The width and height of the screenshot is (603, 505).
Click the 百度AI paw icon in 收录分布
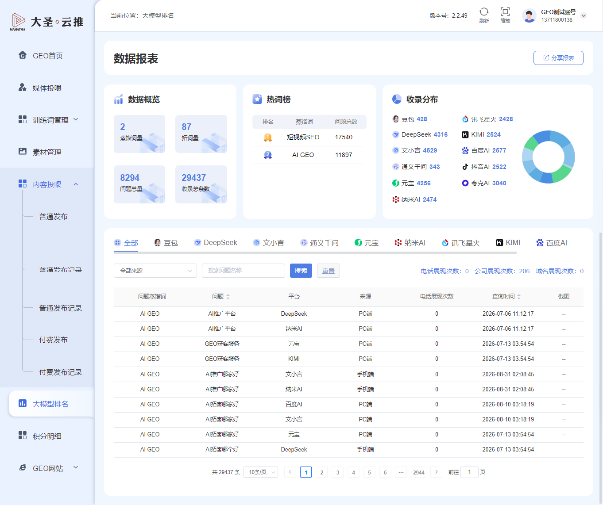point(465,150)
